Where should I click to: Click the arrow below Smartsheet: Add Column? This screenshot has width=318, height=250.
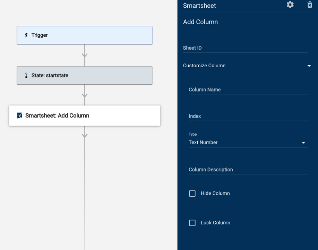click(x=84, y=135)
